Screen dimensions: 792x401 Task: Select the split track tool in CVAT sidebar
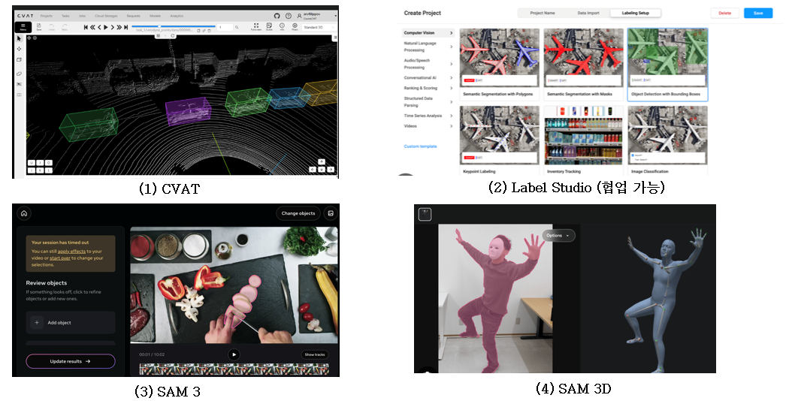(x=20, y=95)
